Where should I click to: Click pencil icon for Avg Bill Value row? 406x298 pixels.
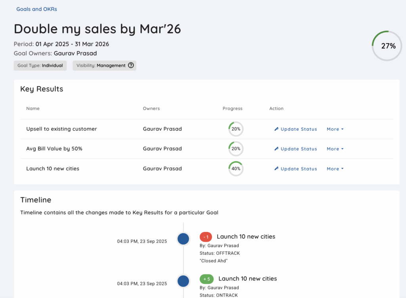[277, 149]
